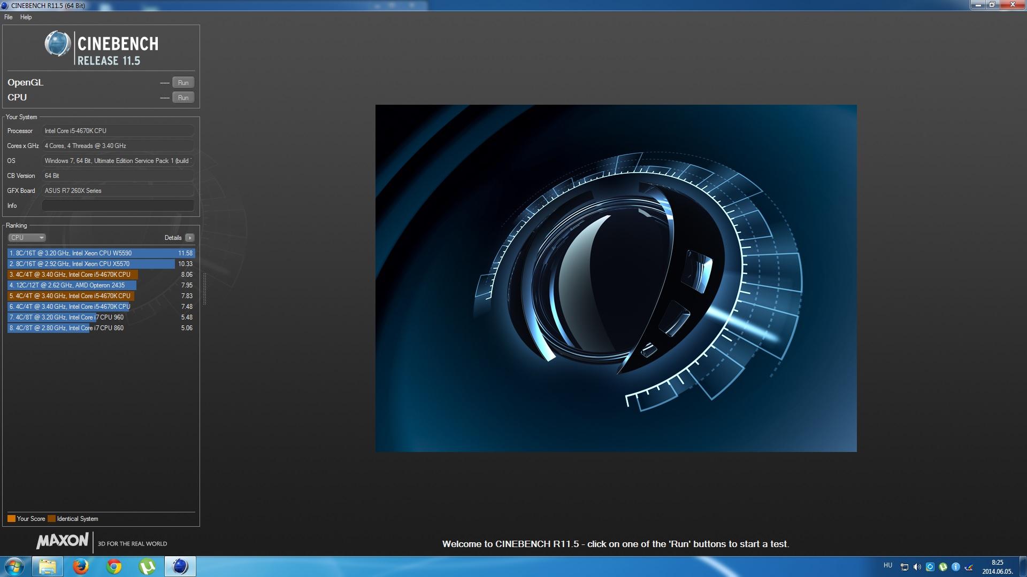Viewport: 1027px width, 577px height.
Task: Click the Info input field
Action: coord(118,206)
